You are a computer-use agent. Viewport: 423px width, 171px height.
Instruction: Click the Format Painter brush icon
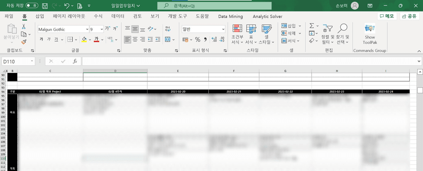coord(24,42)
